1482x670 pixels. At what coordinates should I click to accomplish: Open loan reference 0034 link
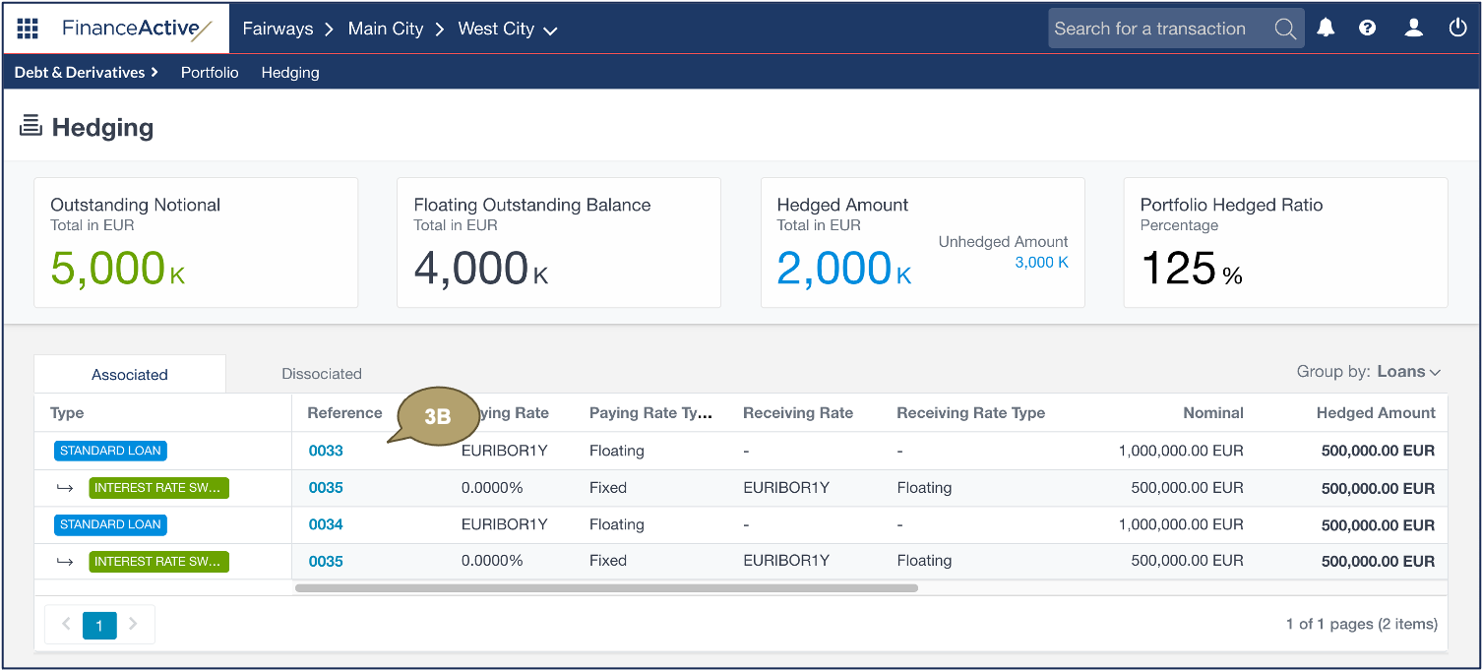tap(326, 524)
